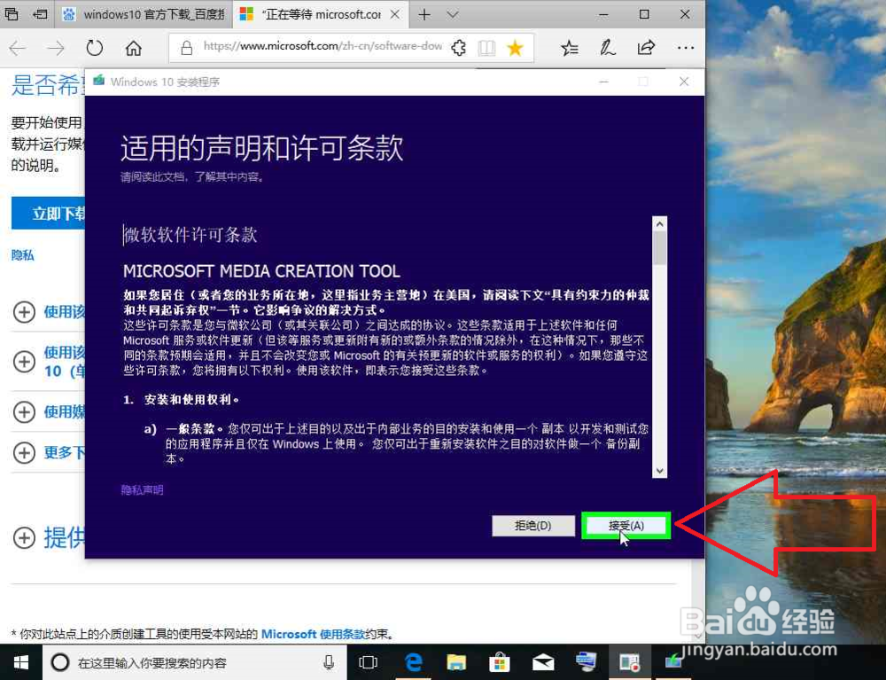Open Microsoft Store from taskbar
Image resolution: width=886 pixels, height=680 pixels.
point(500,662)
